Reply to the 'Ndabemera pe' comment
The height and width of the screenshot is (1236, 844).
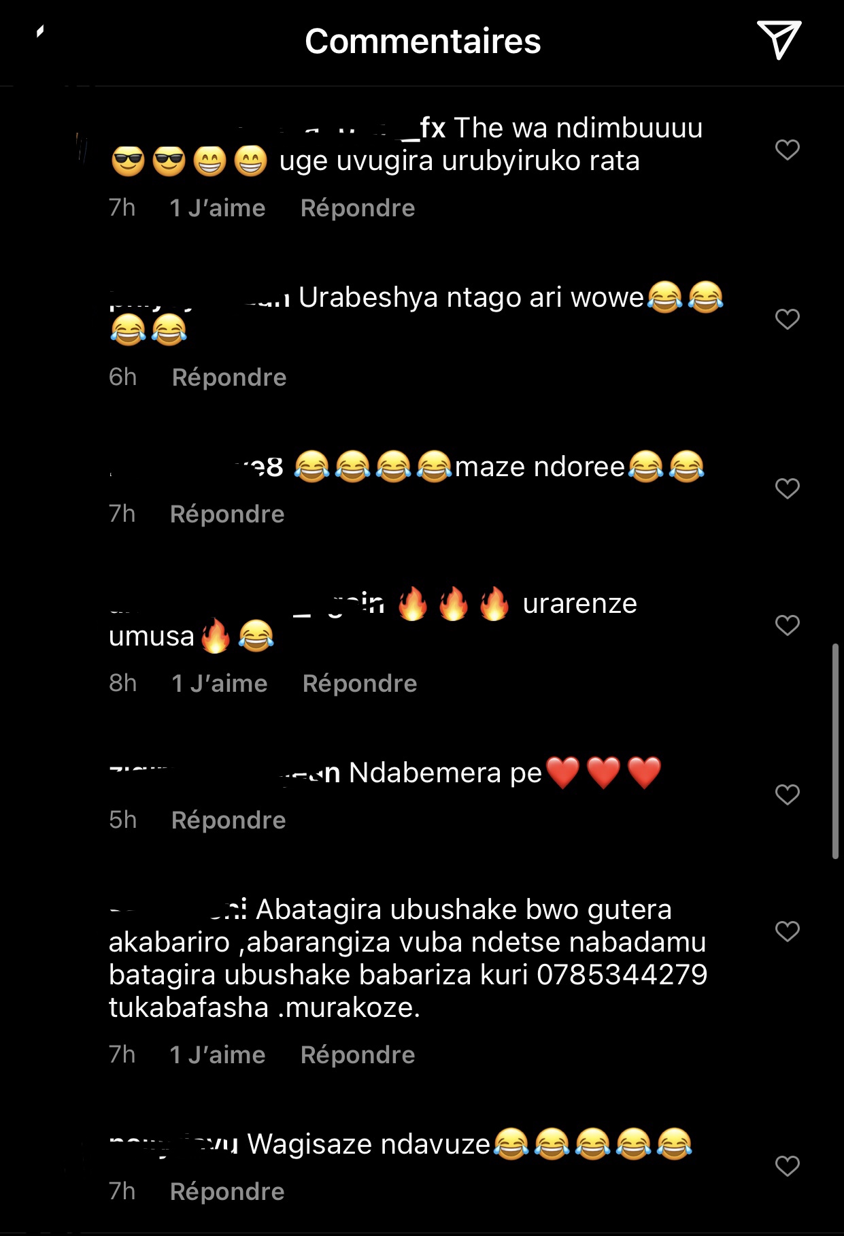click(x=229, y=820)
